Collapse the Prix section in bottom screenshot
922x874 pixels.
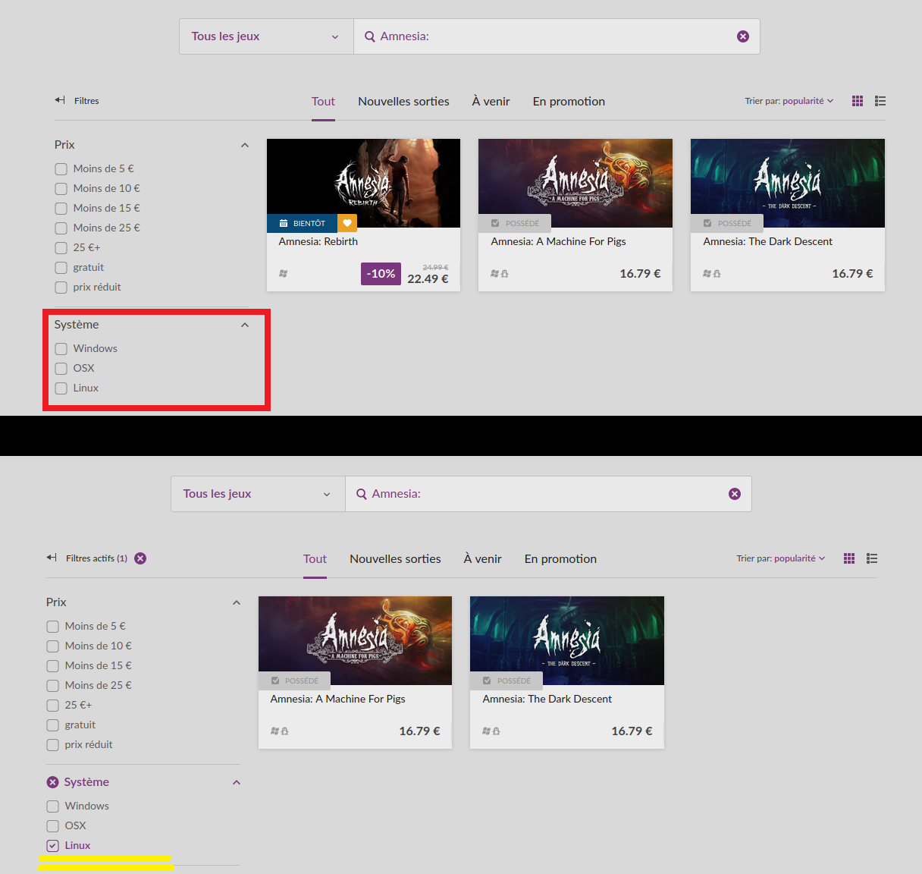click(237, 602)
